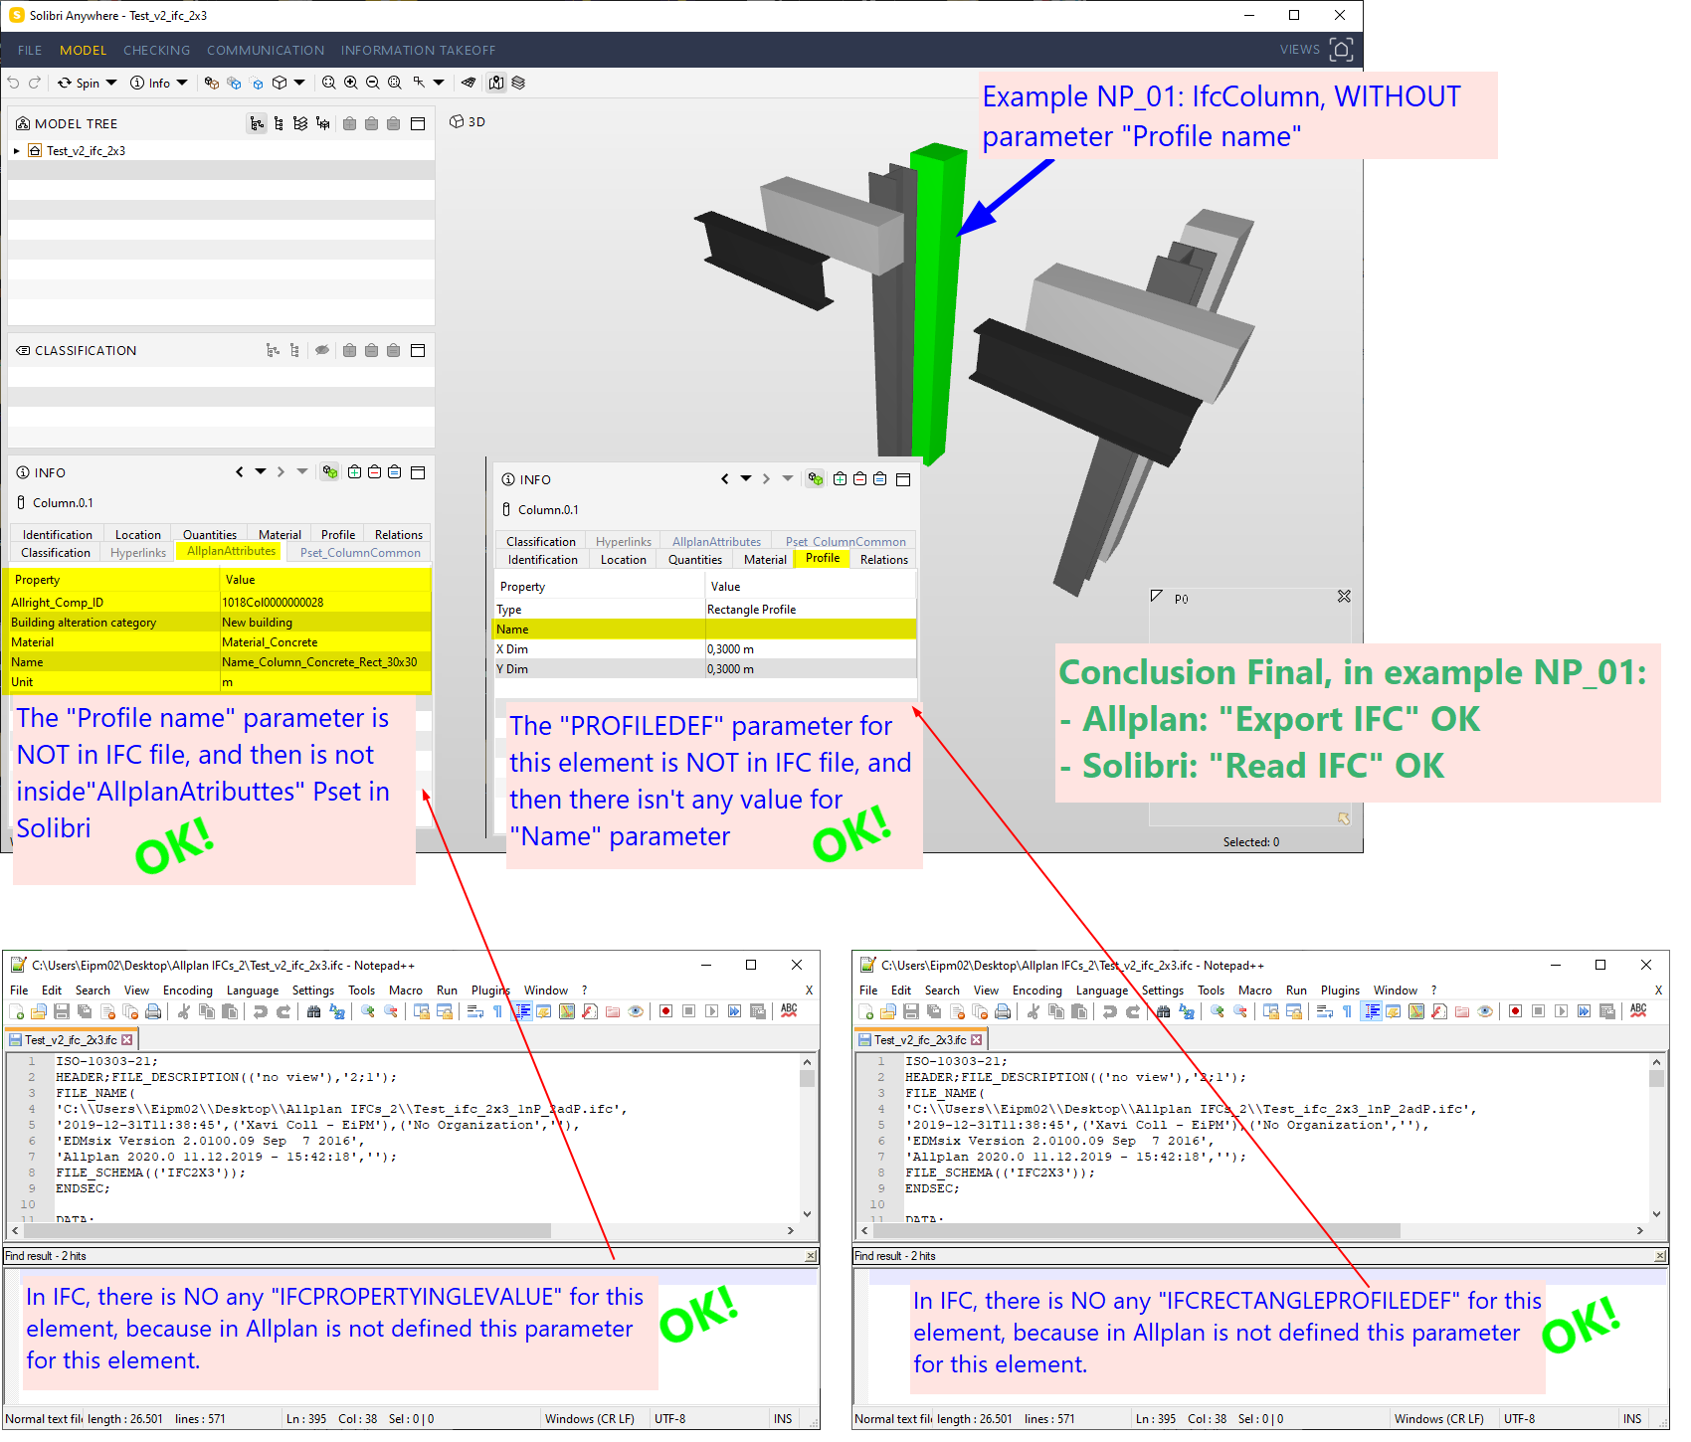Open the dimension tool dropdown arrow
Viewport: 1691px width, 1442px height.
click(439, 83)
